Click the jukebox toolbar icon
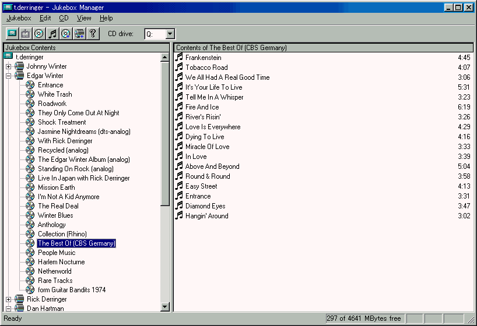This screenshot has width=477, height=326. pyautogui.click(x=12, y=34)
